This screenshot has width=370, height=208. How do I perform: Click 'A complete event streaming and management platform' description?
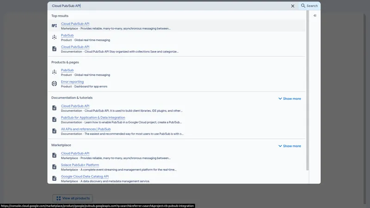[x=129, y=170]
